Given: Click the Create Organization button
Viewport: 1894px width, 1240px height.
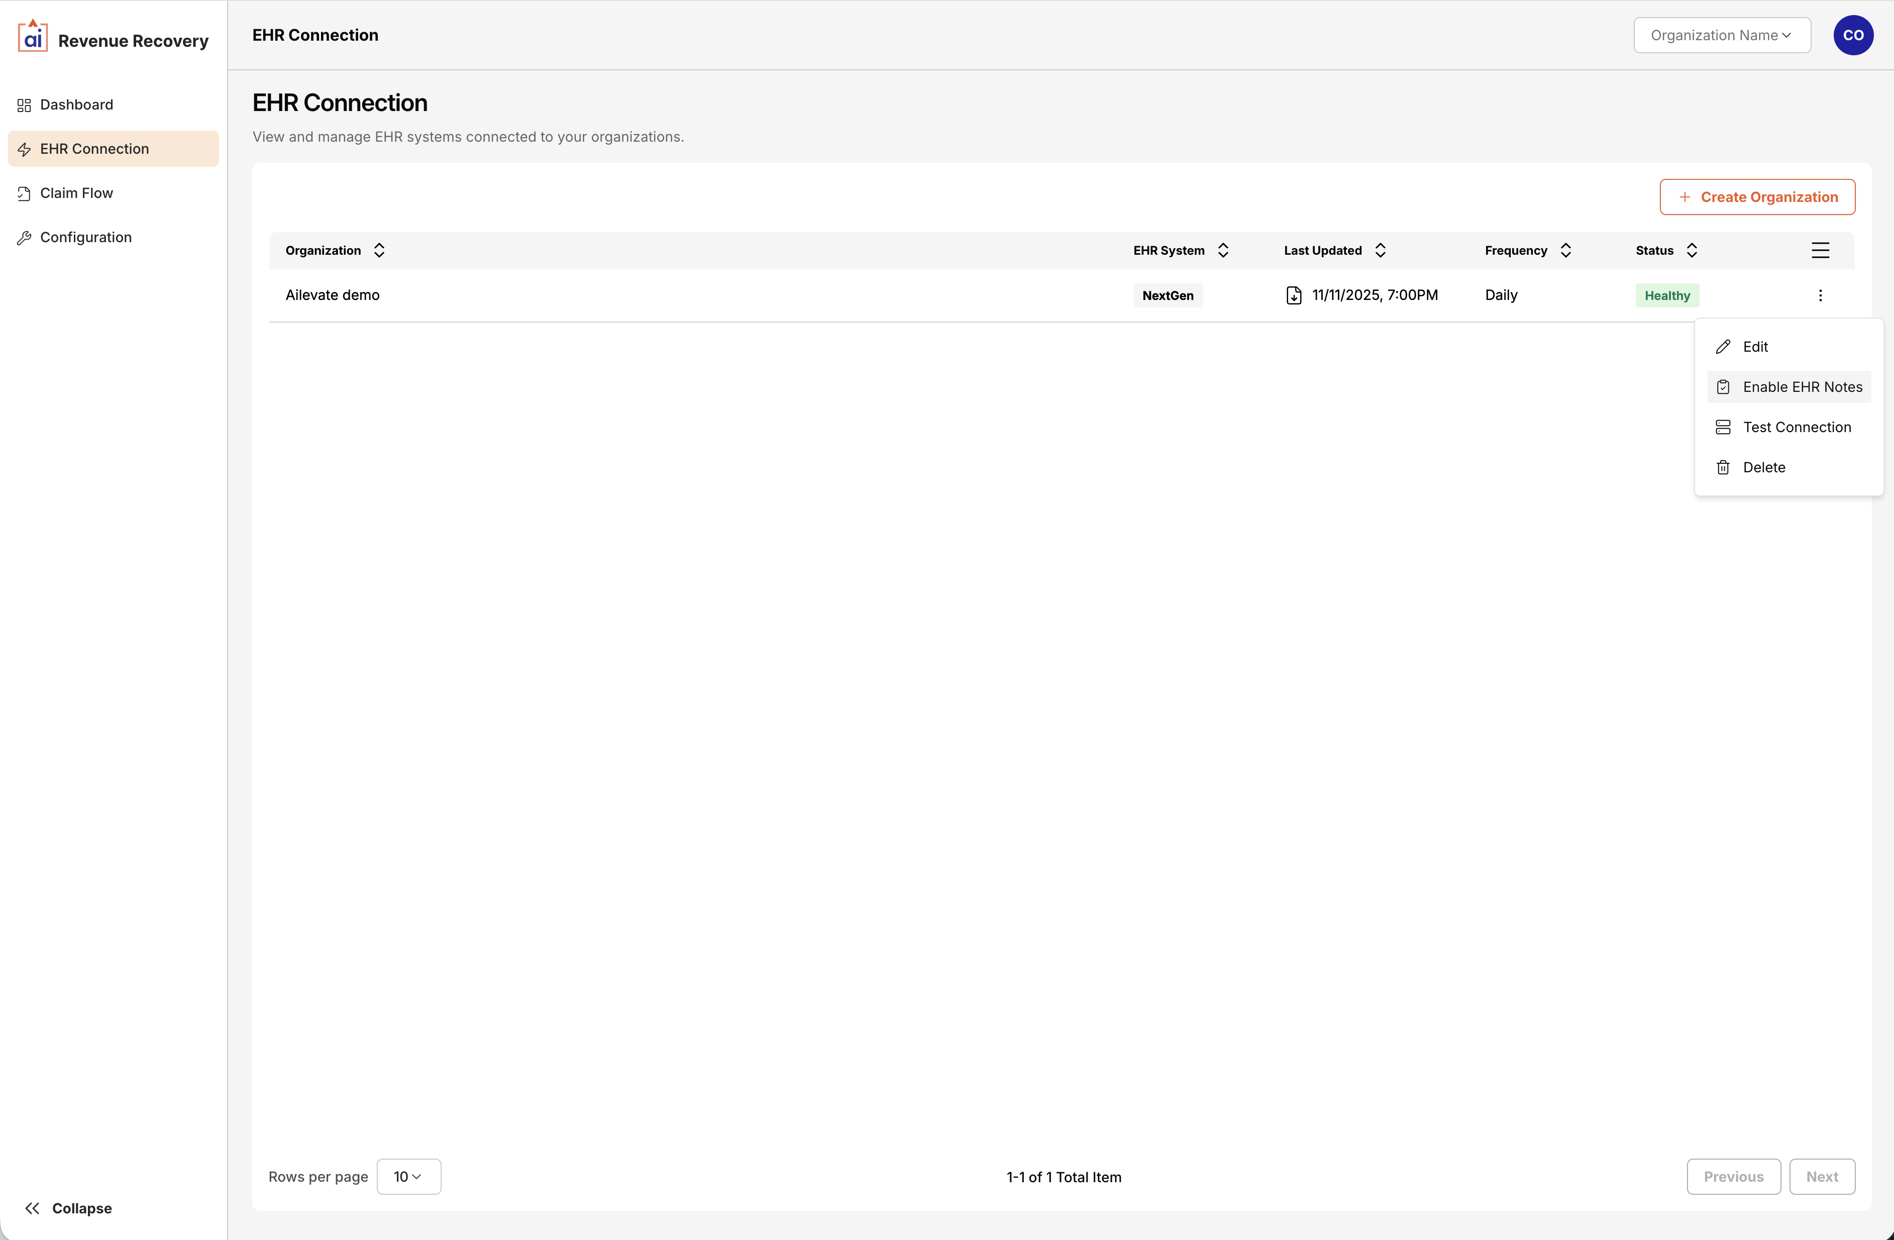Looking at the screenshot, I should [1758, 196].
